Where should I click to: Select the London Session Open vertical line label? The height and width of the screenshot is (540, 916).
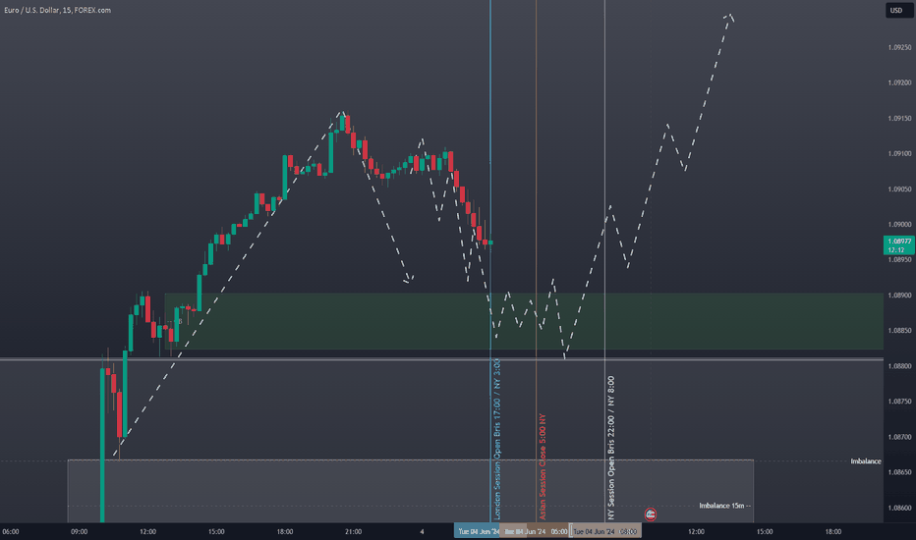(x=497, y=440)
